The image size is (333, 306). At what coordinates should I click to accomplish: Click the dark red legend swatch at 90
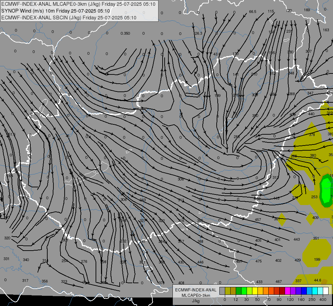(282, 291)
